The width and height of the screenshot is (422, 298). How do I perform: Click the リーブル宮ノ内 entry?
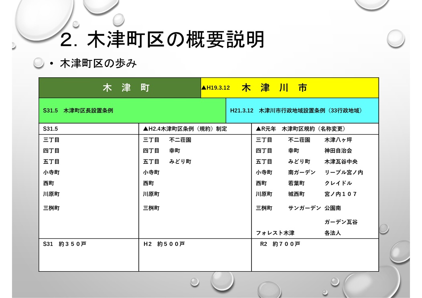[344, 172]
